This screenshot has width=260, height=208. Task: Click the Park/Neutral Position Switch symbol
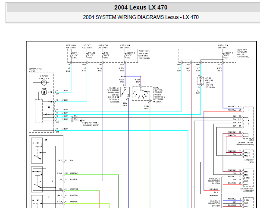click(x=142, y=93)
